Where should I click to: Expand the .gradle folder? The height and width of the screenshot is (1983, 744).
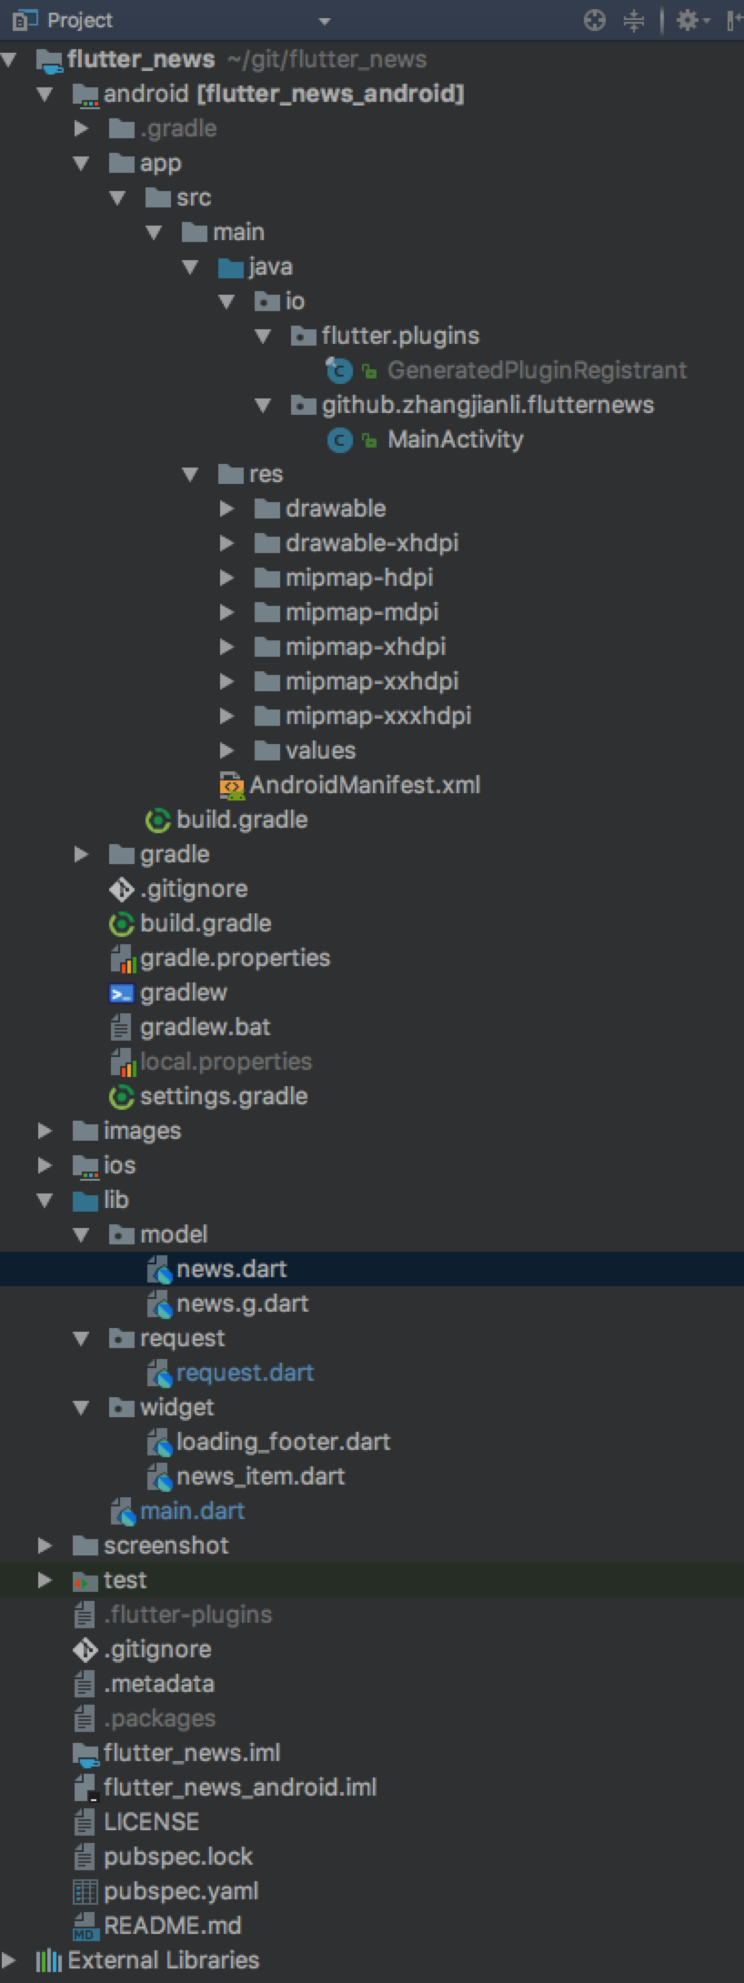[81, 128]
